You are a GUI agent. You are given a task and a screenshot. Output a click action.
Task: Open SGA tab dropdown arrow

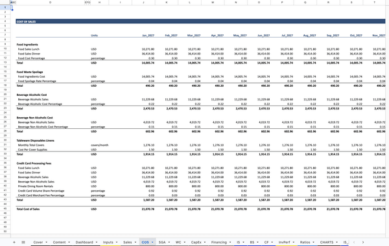(x=169, y=242)
